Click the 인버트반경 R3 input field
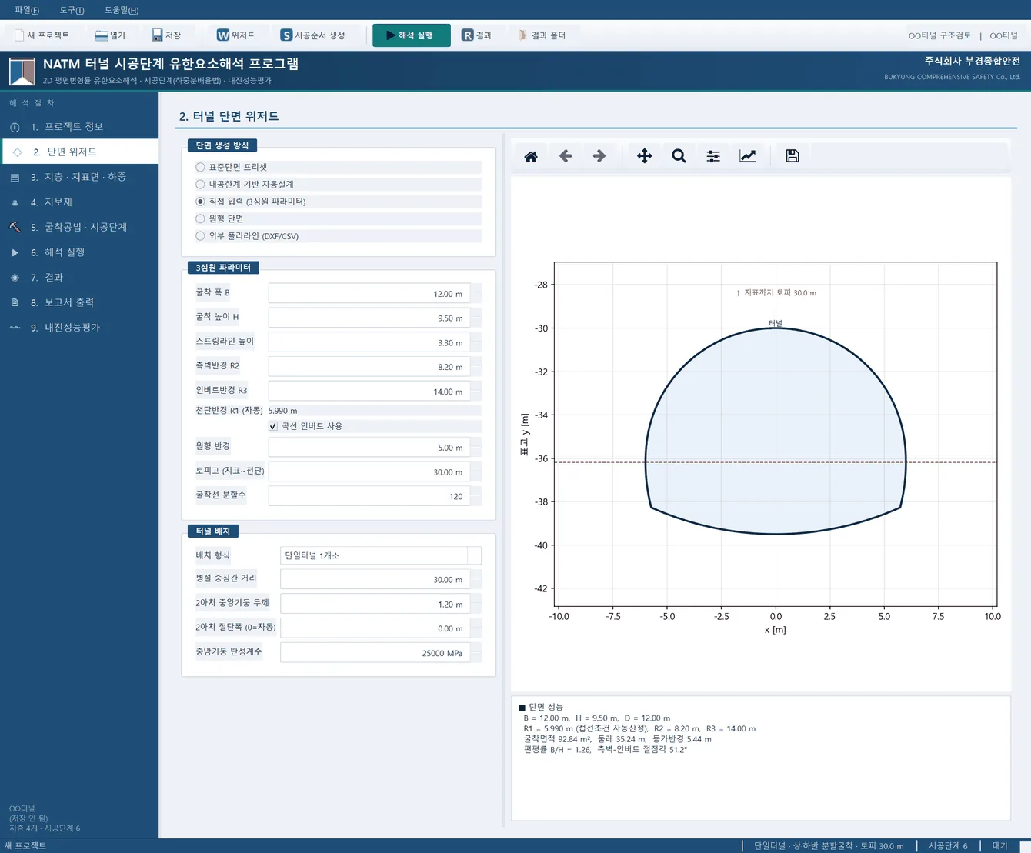This screenshot has height=853, width=1031. (x=369, y=392)
